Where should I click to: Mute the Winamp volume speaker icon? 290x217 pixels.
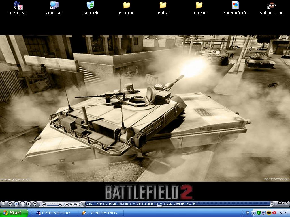point(44,204)
